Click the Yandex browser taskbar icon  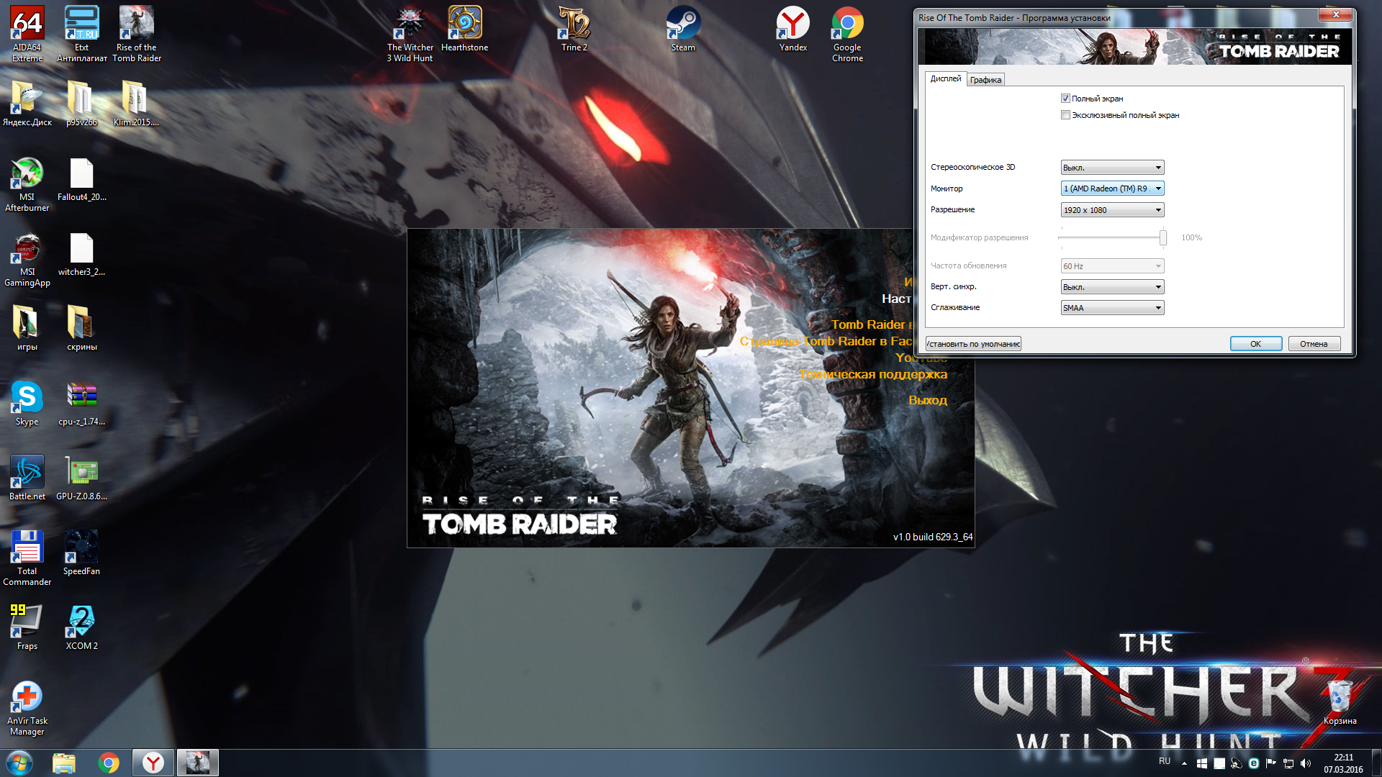(153, 763)
